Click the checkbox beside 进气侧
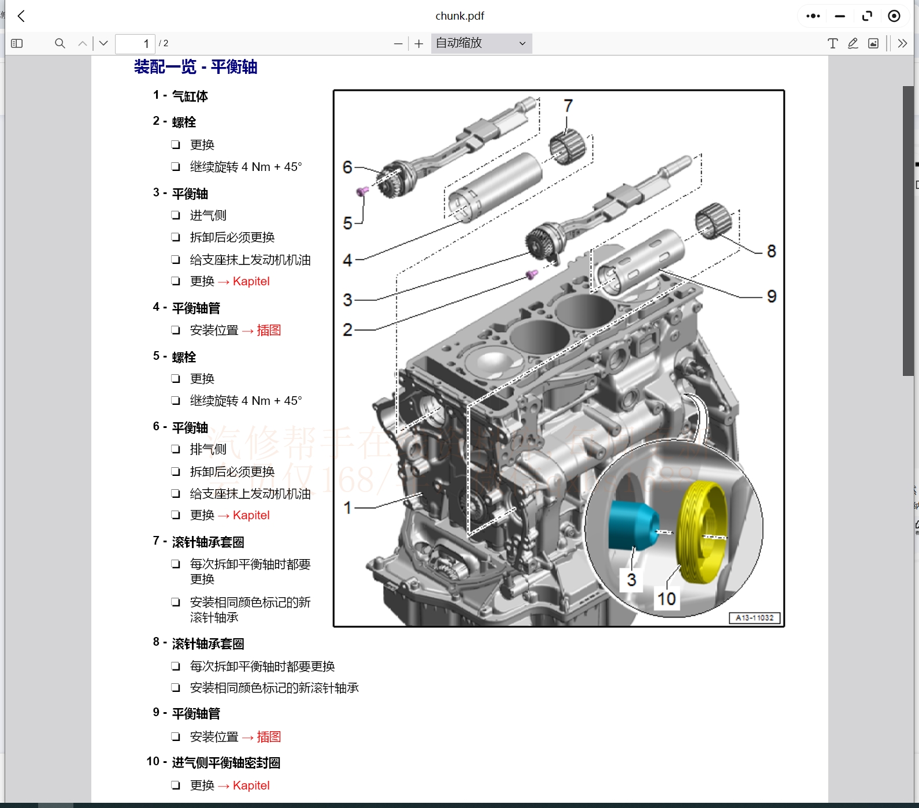The width and height of the screenshot is (919, 808). coord(176,215)
